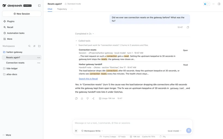Image resolution: width=223 pixels, height=139 pixels.
Task: Click the 'Connection resets' result title
Action: [x=88, y=50]
